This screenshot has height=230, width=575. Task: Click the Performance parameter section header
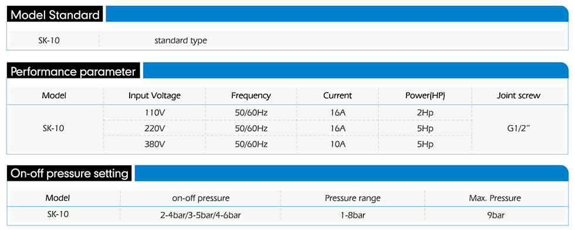(x=74, y=71)
